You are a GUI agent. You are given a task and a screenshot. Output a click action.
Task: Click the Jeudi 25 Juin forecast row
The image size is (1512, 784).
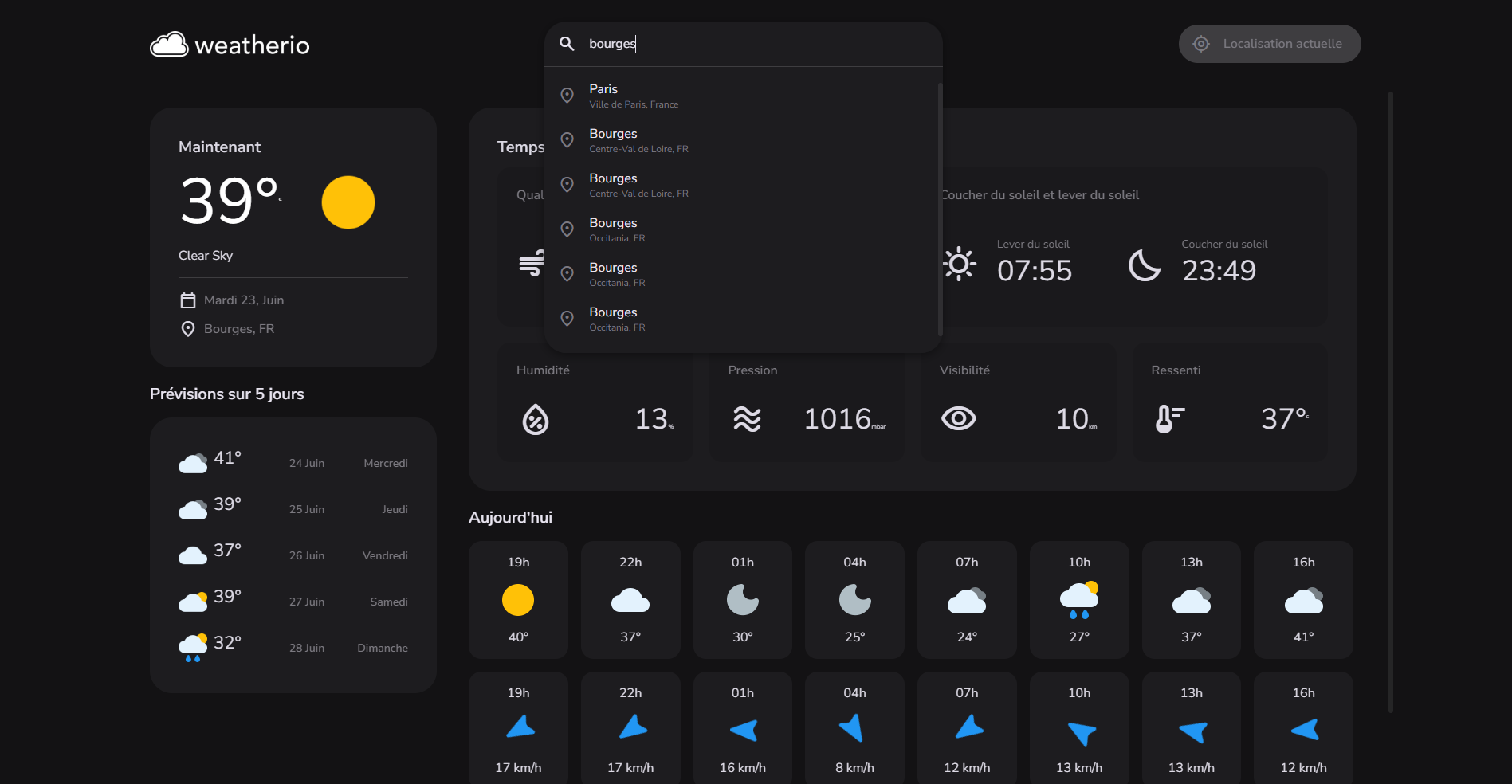tap(293, 509)
